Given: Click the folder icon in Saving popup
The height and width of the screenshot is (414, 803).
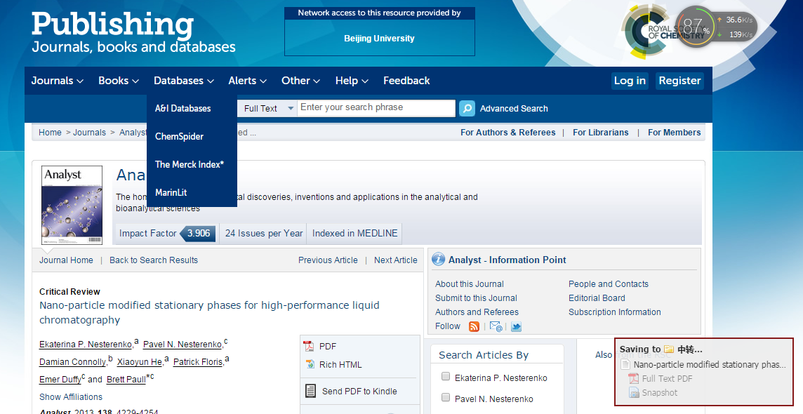Looking at the screenshot, I should pyautogui.click(x=669, y=349).
